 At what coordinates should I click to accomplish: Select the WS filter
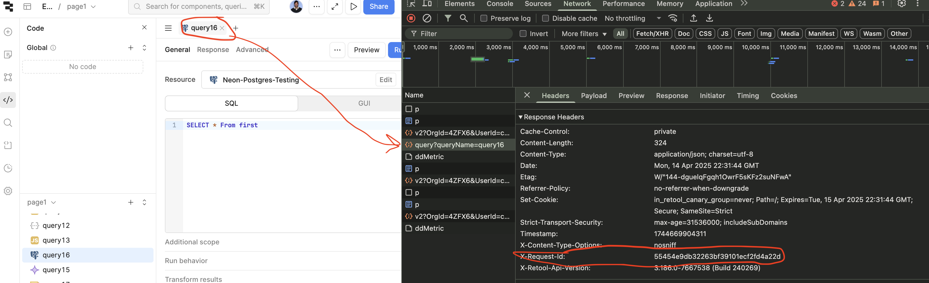pyautogui.click(x=849, y=34)
